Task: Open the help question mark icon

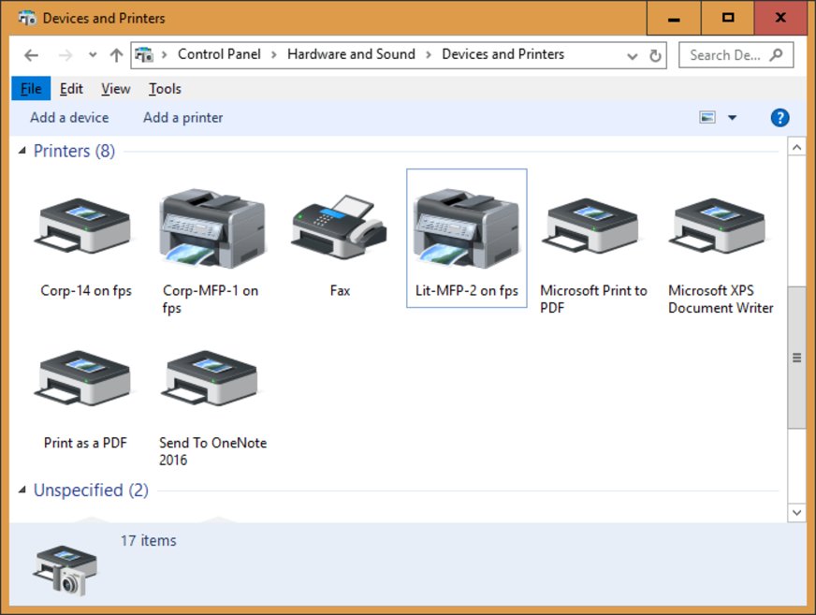Action: click(x=780, y=118)
